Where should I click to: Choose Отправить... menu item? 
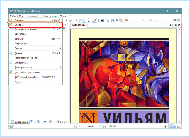pyautogui.click(x=36, y=63)
